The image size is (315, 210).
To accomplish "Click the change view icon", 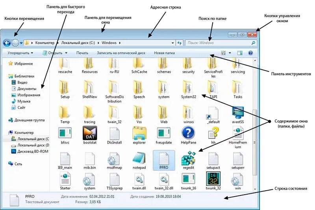I will click(223, 53).
